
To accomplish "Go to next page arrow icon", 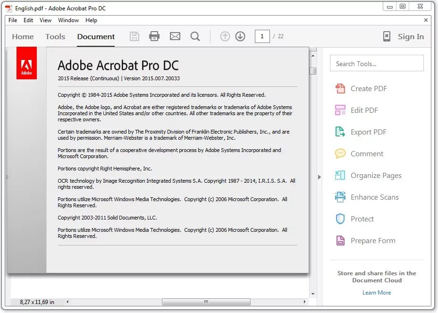I will pos(240,36).
